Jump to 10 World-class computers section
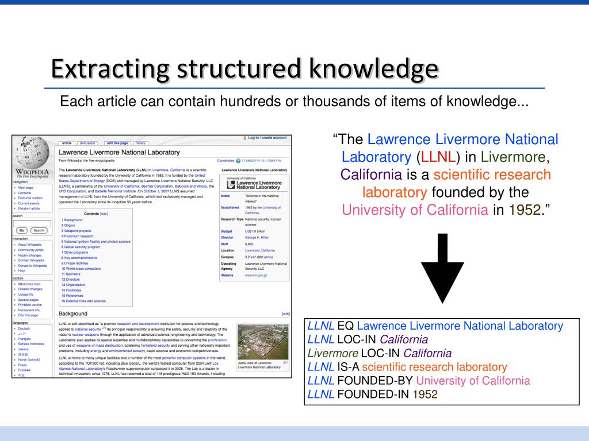The image size is (589, 441). (x=81, y=269)
